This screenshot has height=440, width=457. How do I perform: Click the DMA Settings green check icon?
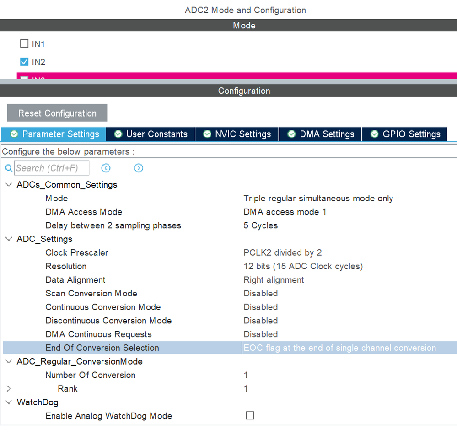[x=291, y=134]
